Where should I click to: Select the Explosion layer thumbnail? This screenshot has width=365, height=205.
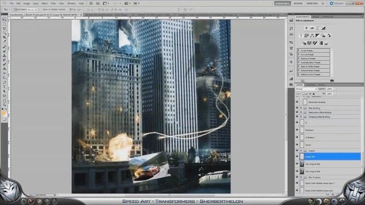pyautogui.click(x=302, y=130)
